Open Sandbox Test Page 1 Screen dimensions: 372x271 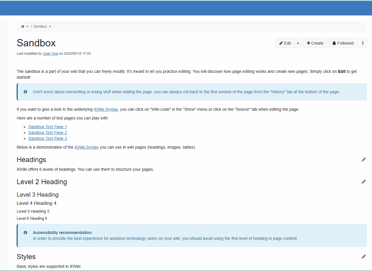click(47, 127)
